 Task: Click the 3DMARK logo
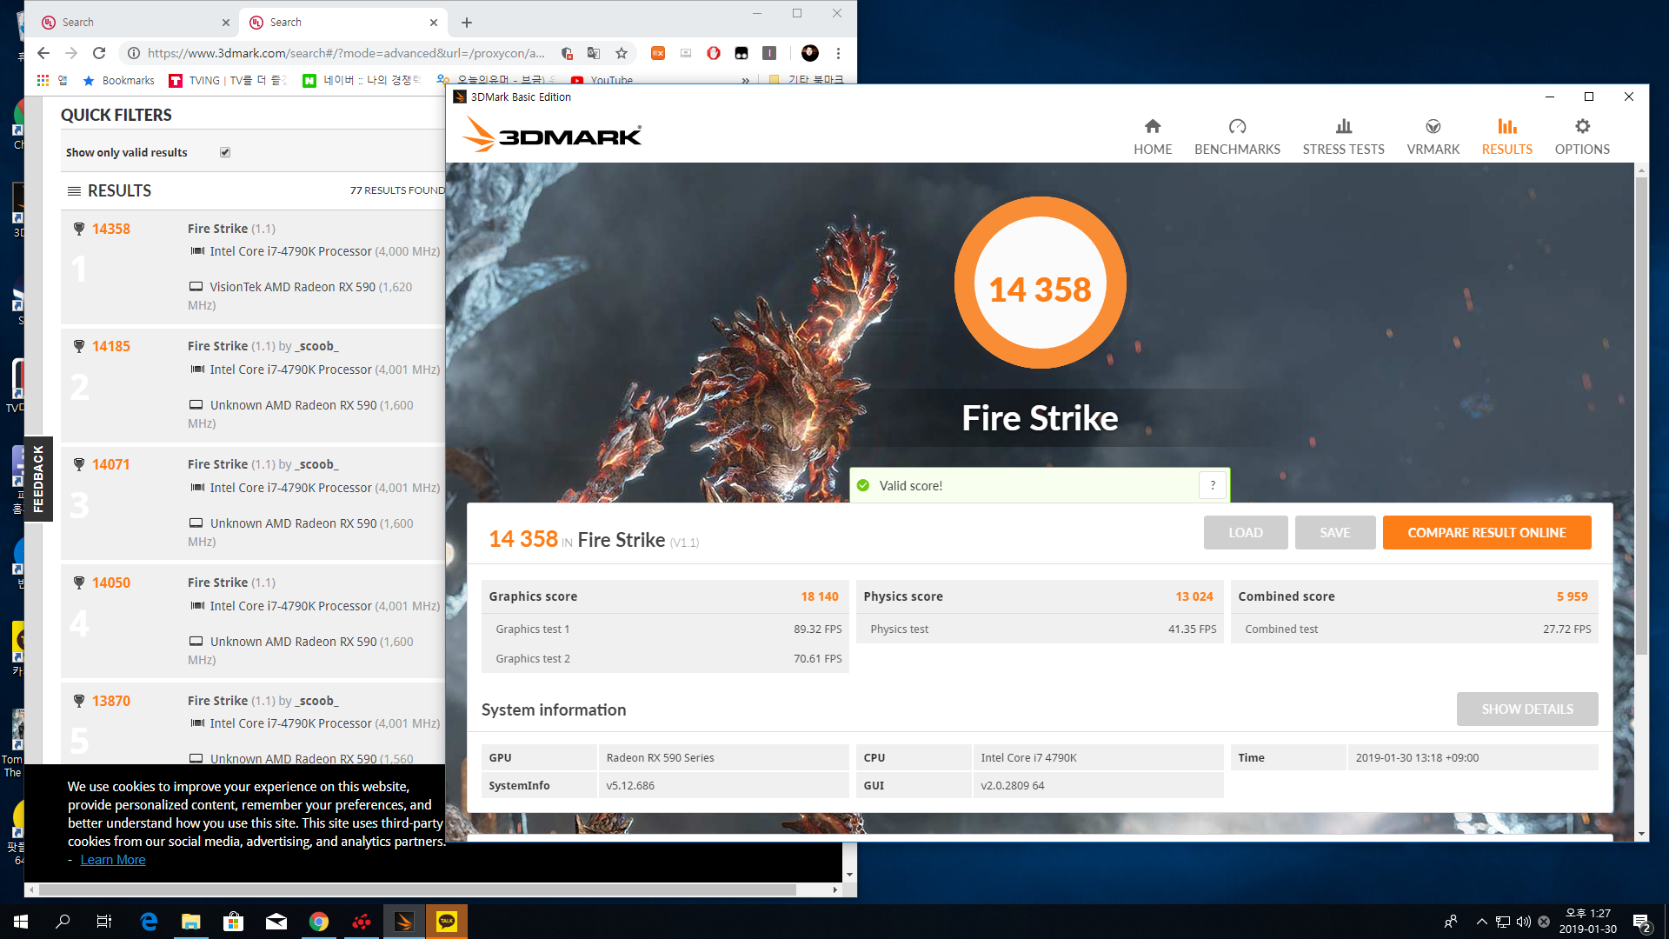tap(552, 135)
